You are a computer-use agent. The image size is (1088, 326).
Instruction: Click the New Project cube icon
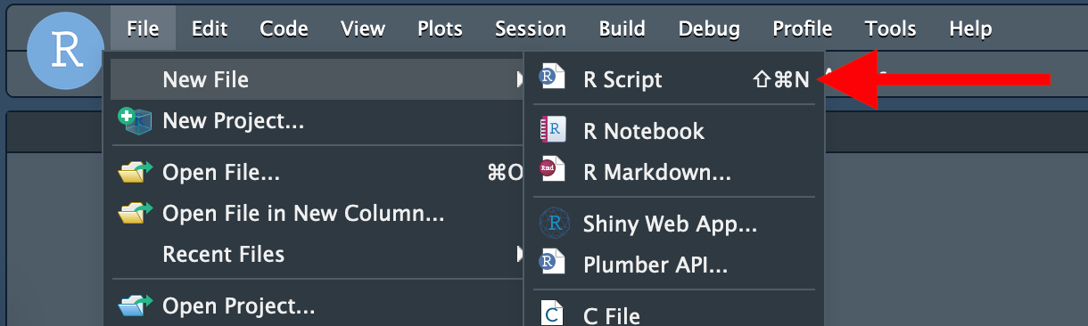pos(136,121)
